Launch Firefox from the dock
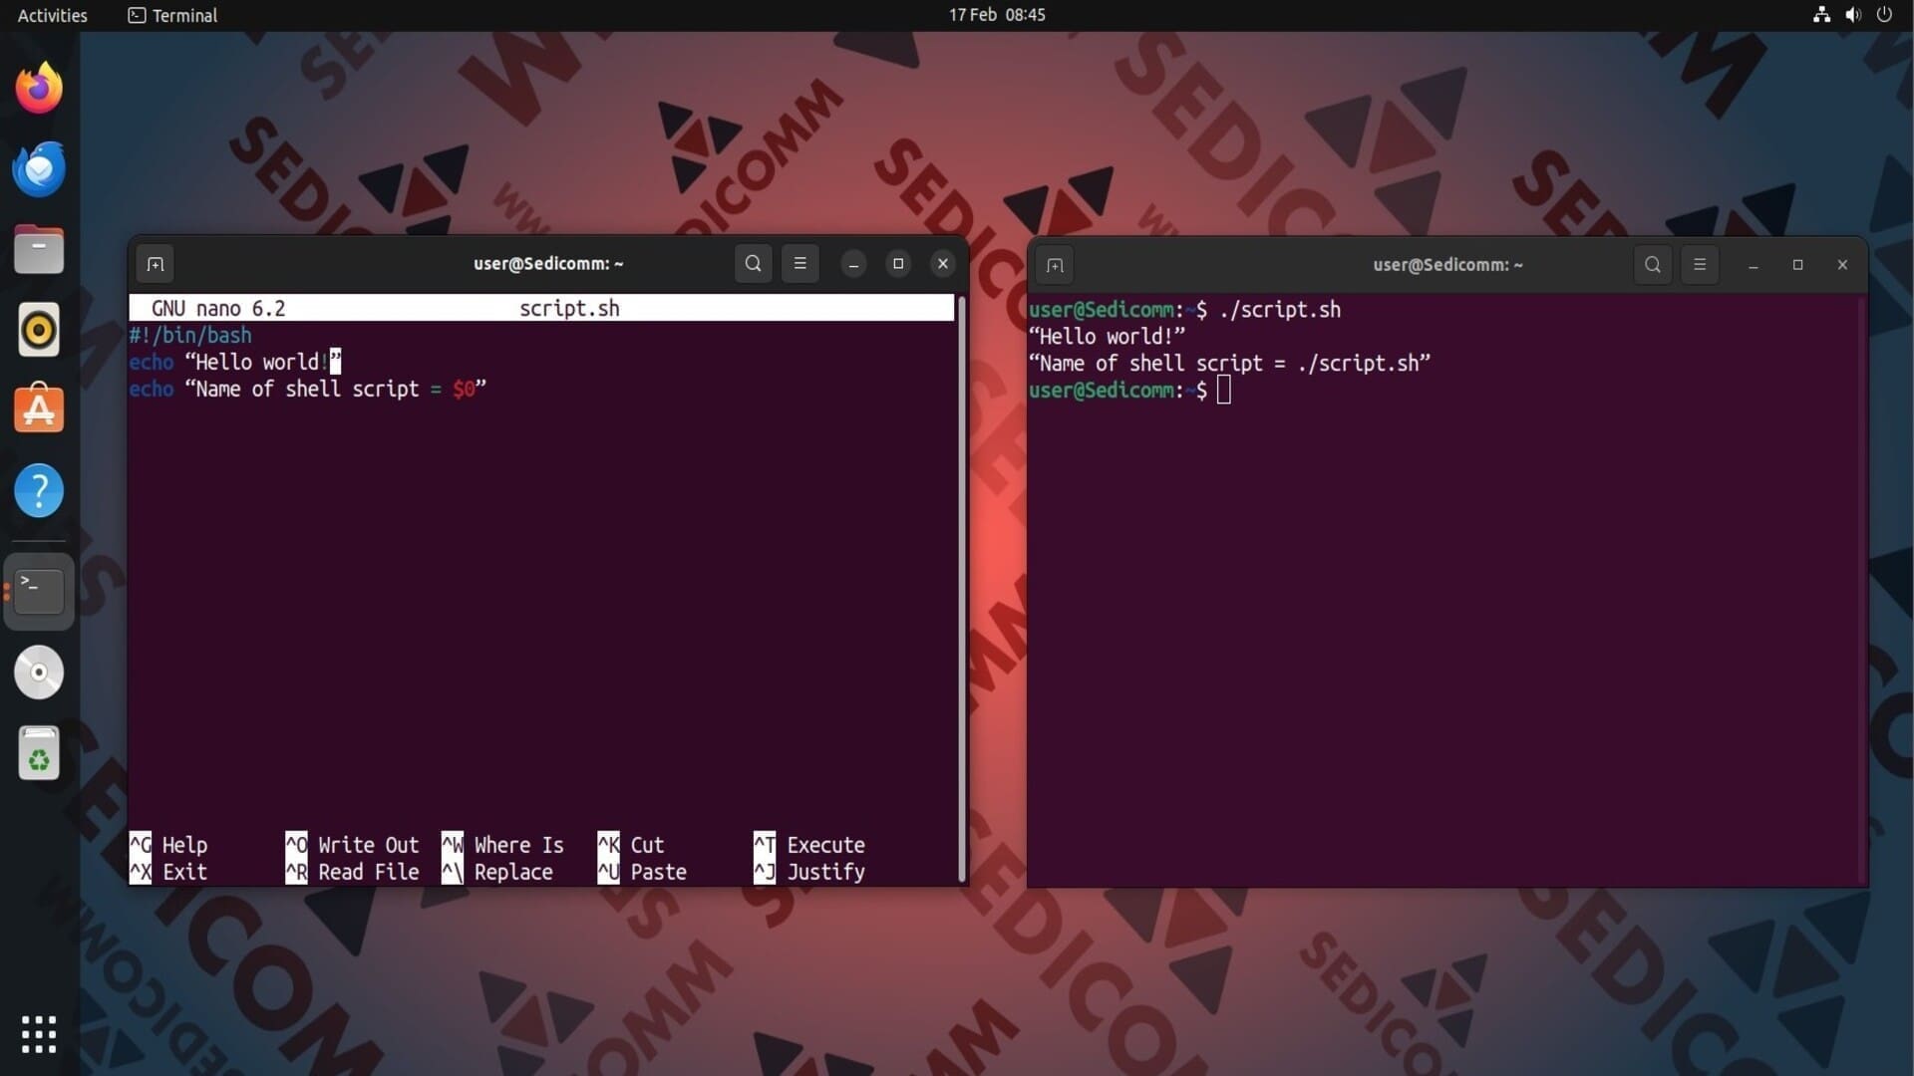 pos(39,88)
